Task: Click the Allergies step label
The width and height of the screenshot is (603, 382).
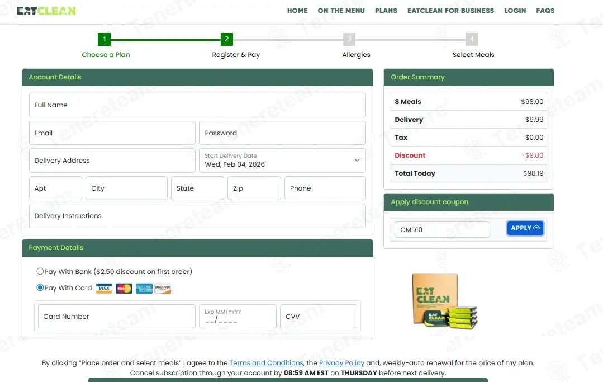Action: tap(356, 55)
